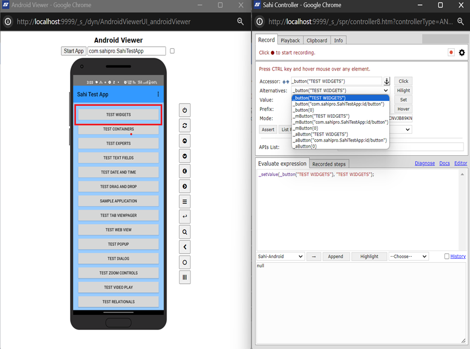470x349 pixels.
Task: Switch to the Playback tab
Action: pos(290,40)
